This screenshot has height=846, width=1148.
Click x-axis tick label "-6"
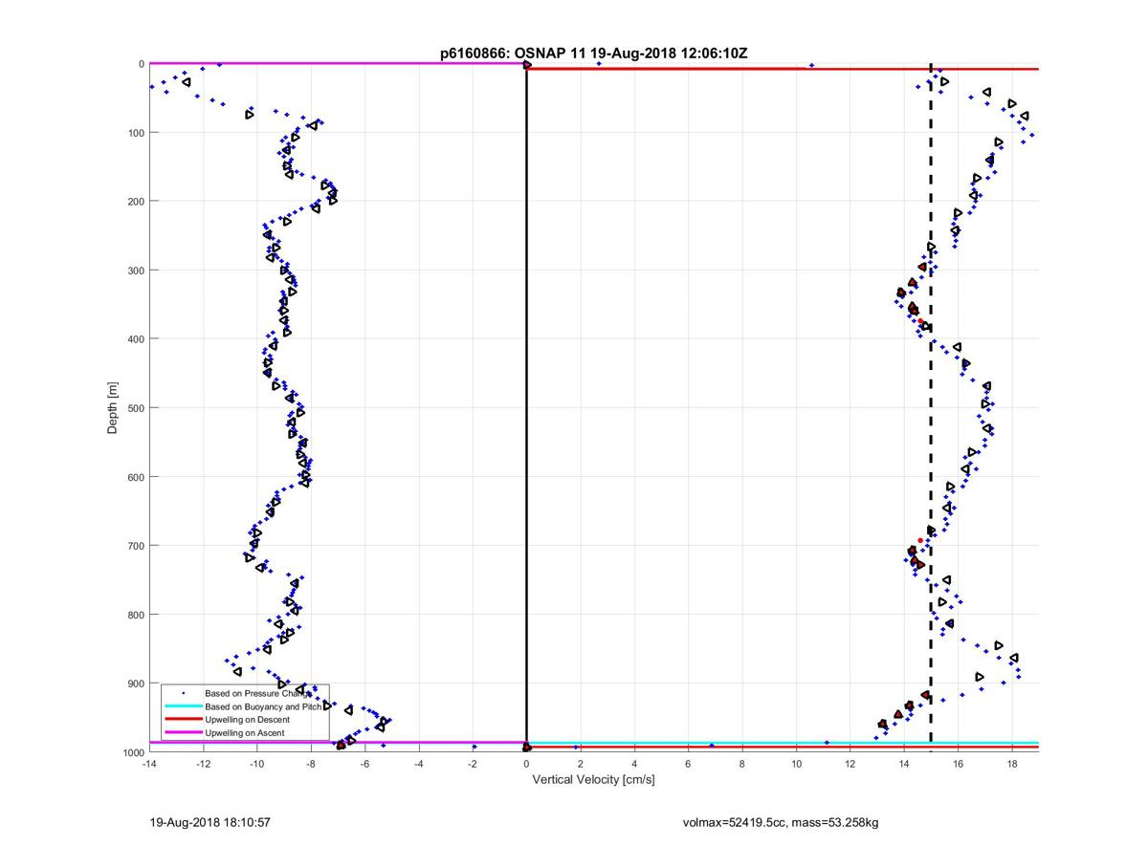tap(364, 765)
